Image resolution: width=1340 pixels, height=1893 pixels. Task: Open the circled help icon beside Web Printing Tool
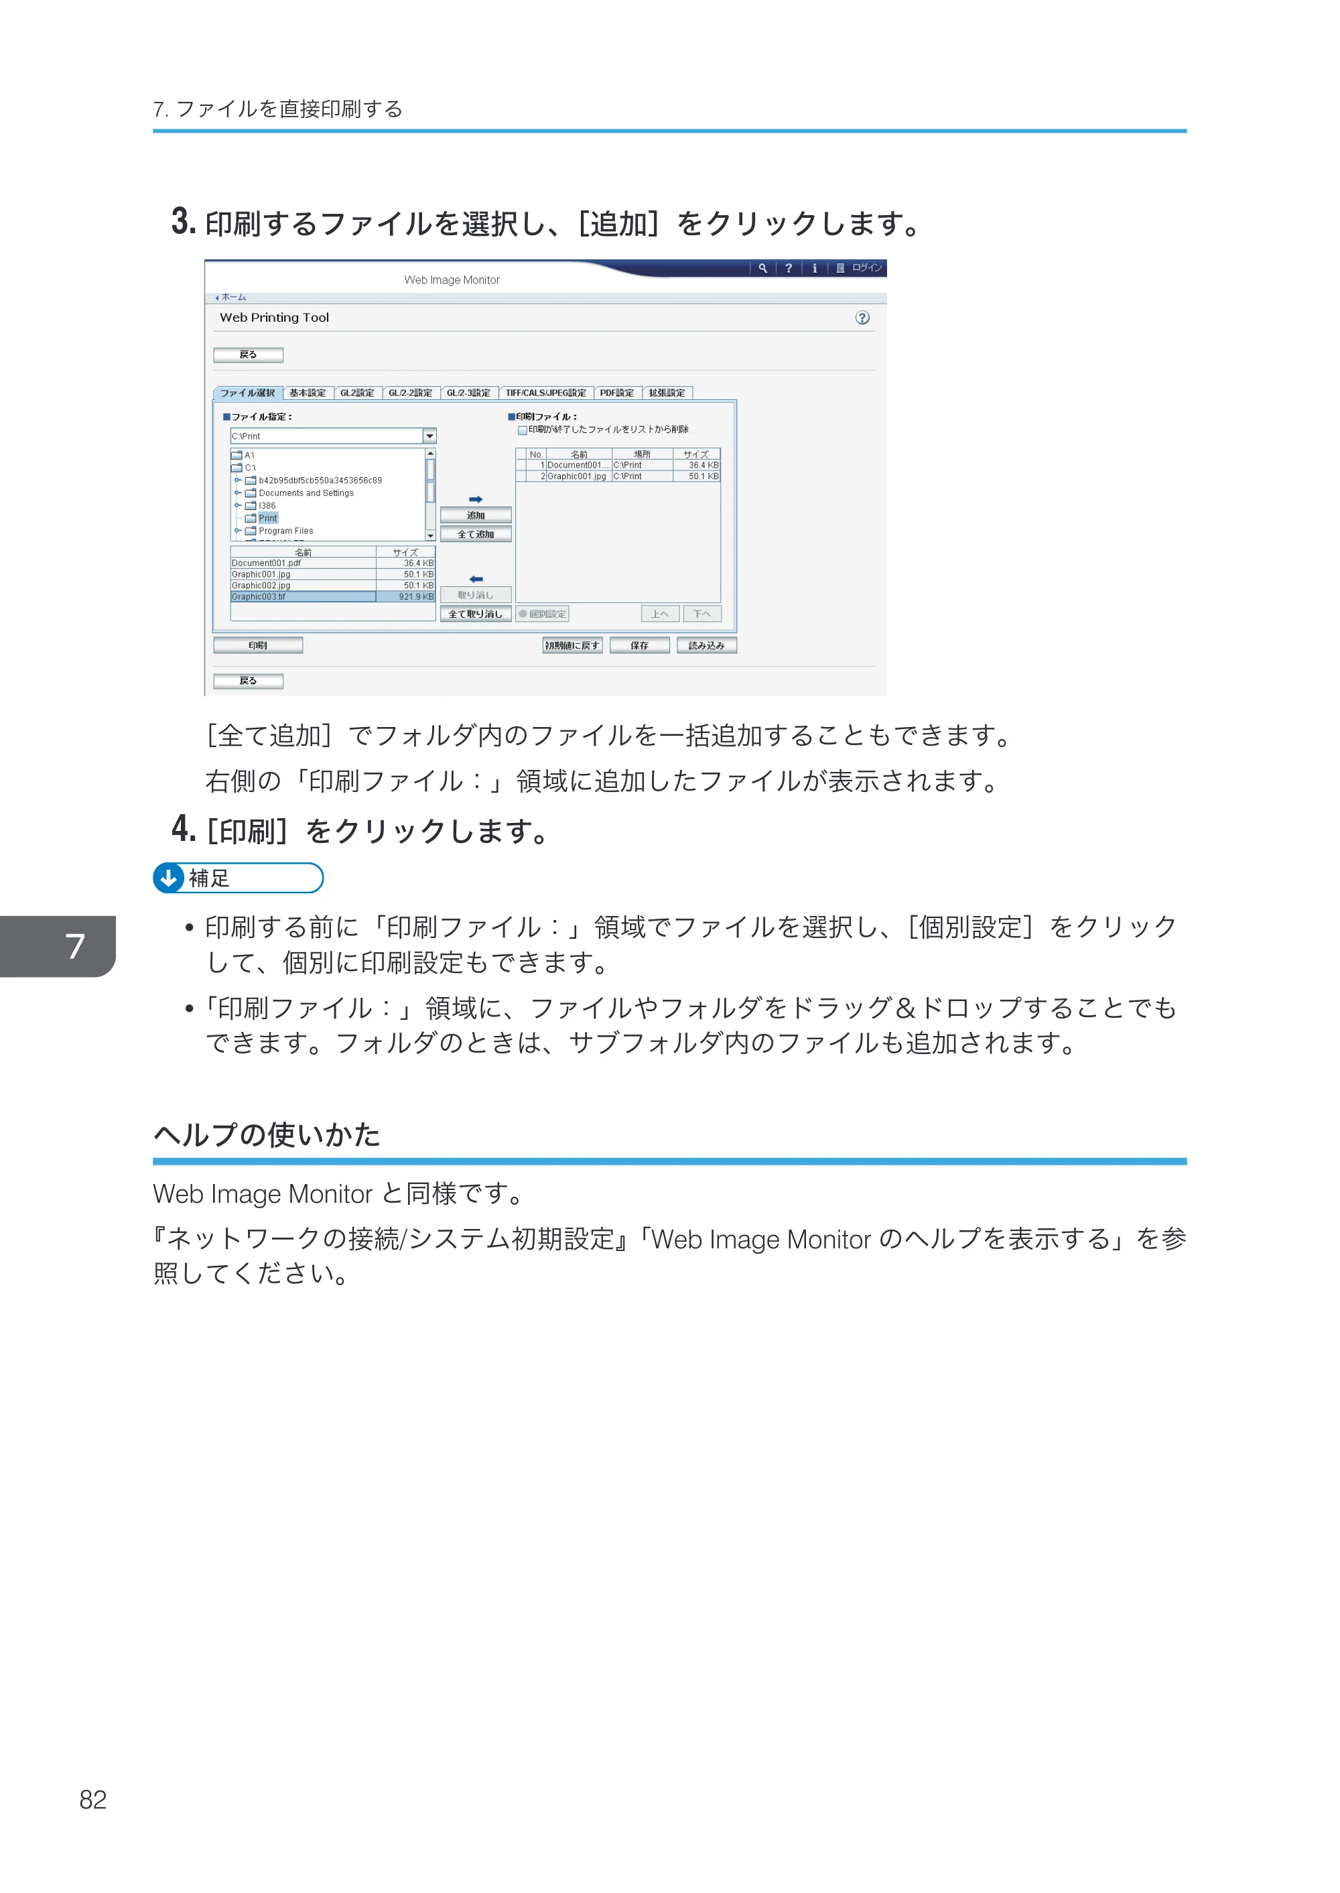[862, 318]
